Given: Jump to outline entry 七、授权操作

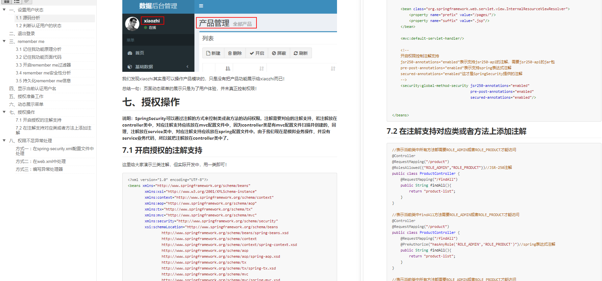Looking at the screenshot, I should pos(22,112).
